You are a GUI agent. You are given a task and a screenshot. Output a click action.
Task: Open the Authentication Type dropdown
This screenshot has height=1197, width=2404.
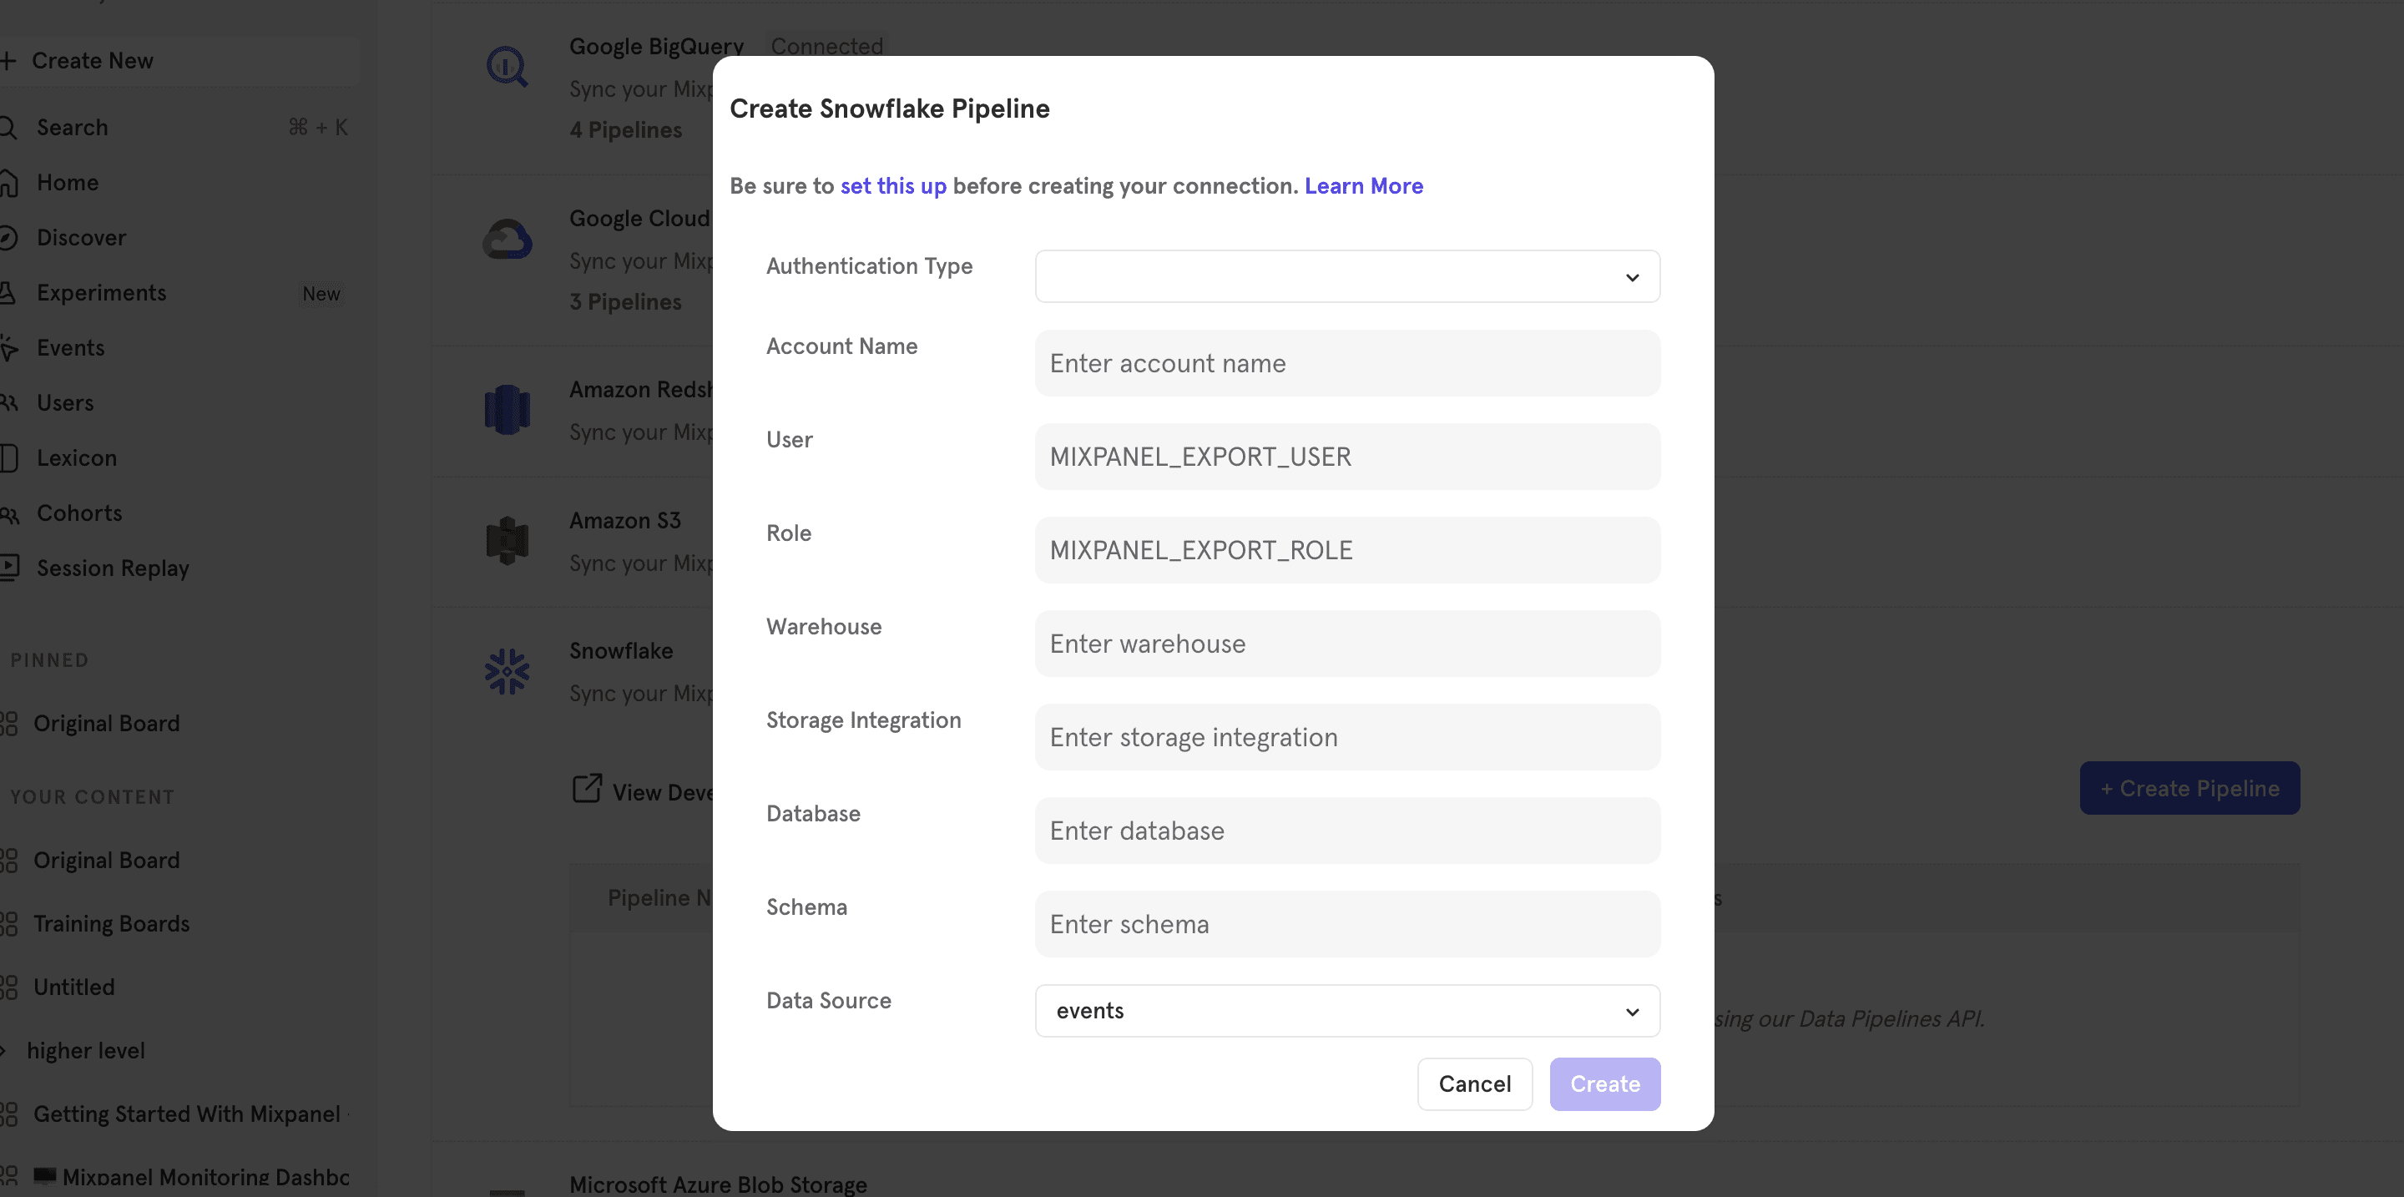(1346, 276)
